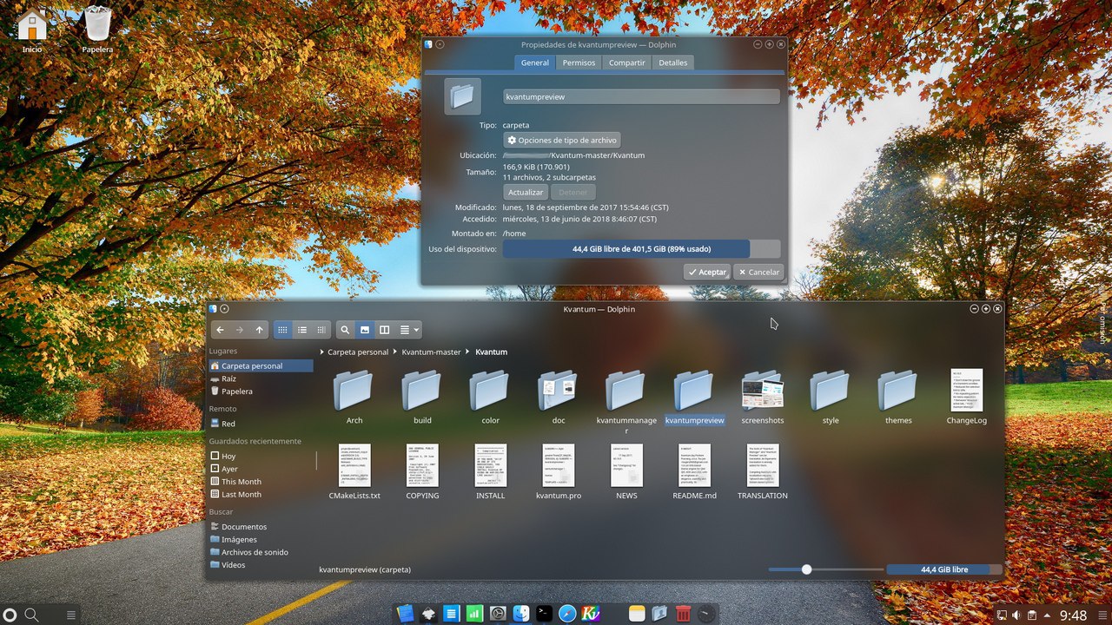Click Kvantum-master in breadcrumb path

pyautogui.click(x=431, y=352)
